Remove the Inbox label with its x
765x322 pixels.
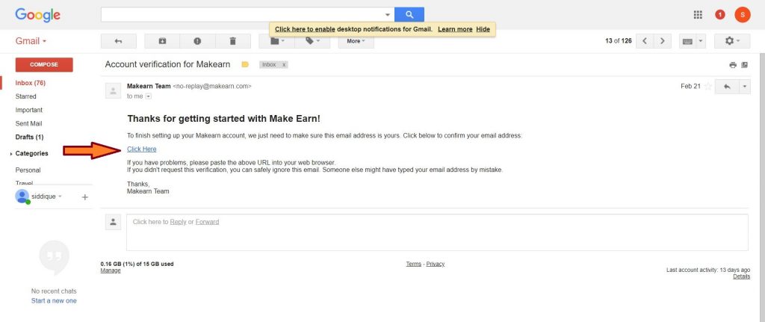[284, 65]
